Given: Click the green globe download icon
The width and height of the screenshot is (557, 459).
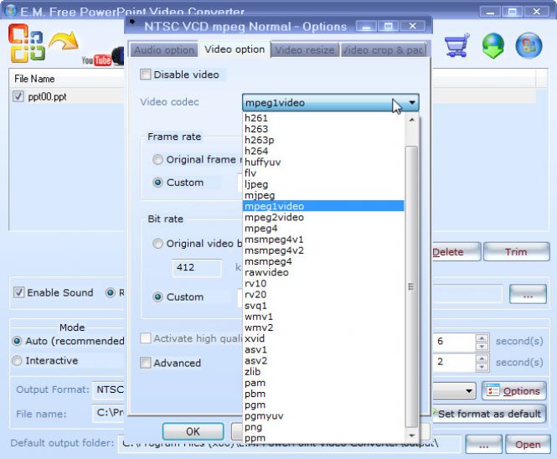Looking at the screenshot, I should 493,46.
